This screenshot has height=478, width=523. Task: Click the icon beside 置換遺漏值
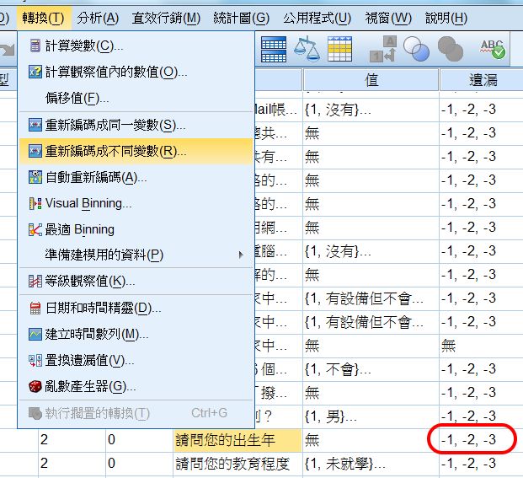(35, 361)
